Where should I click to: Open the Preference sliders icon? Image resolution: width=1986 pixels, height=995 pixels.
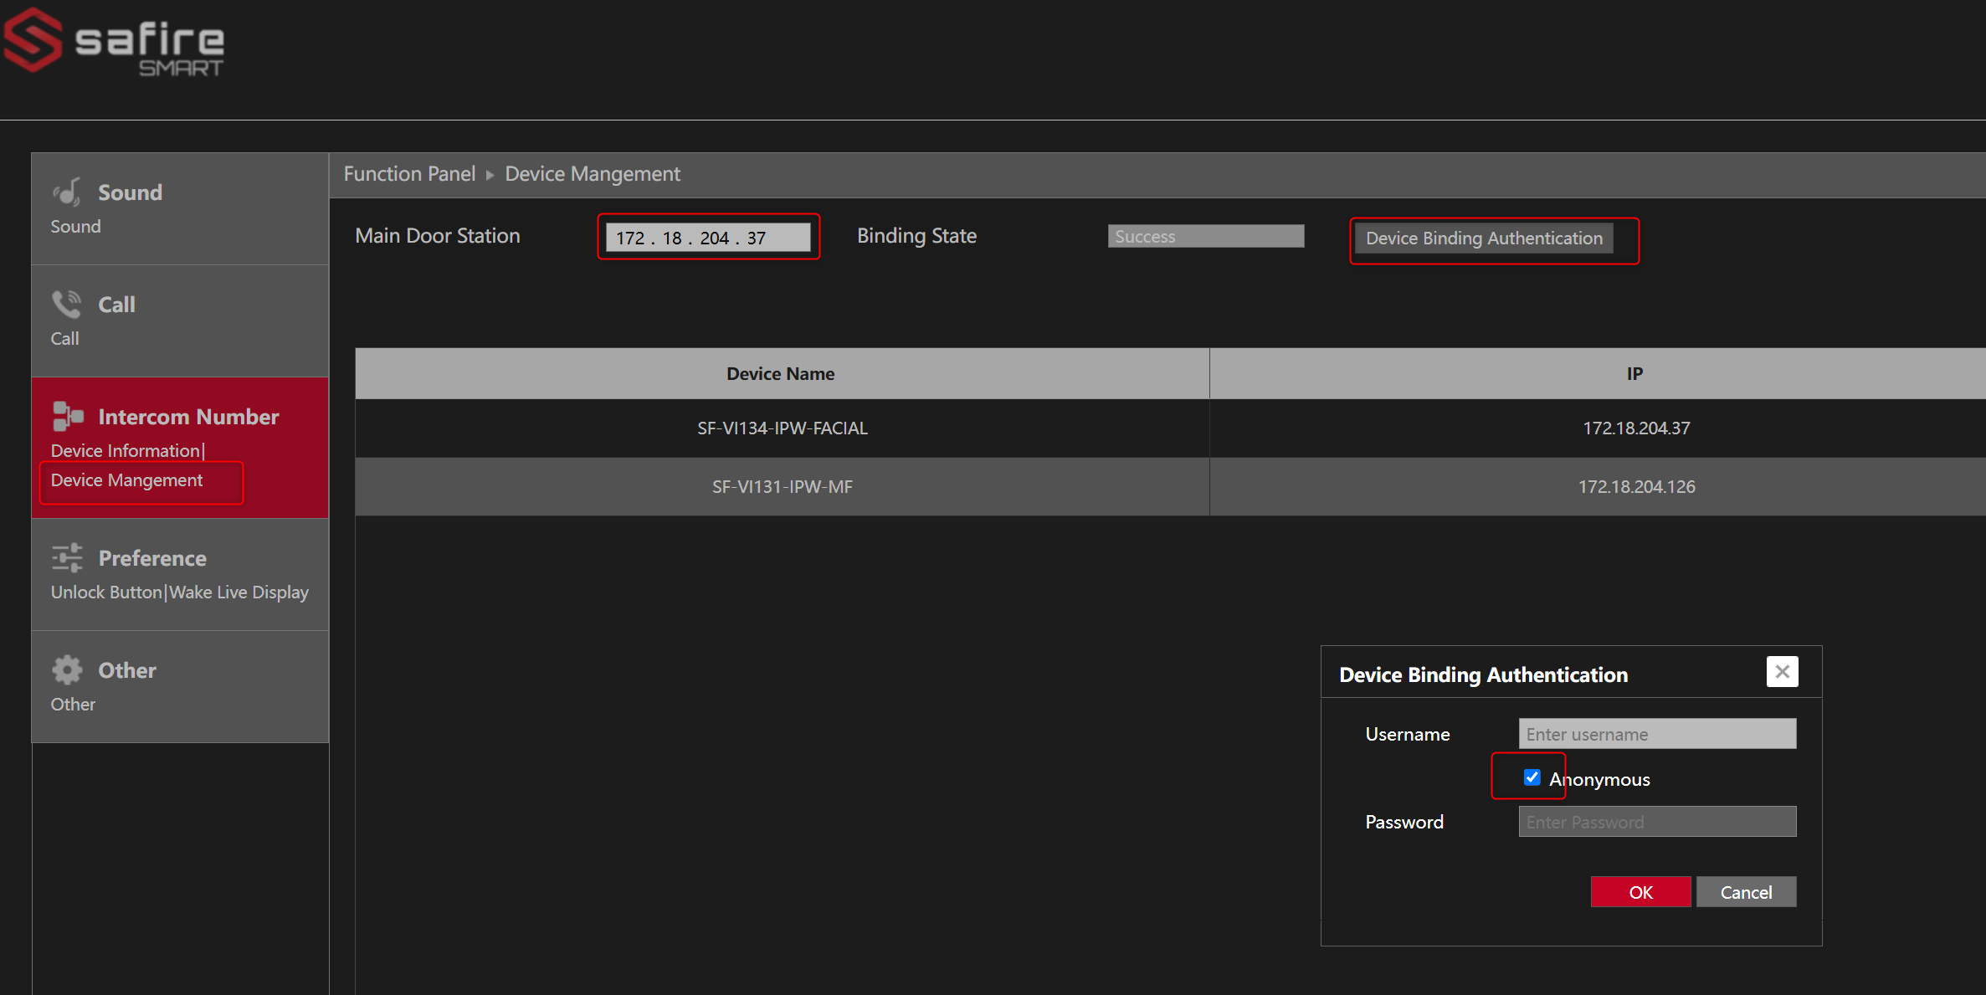pyautogui.click(x=67, y=557)
